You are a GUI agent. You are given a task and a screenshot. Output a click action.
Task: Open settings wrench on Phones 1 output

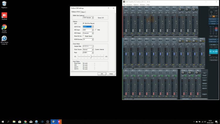[x=186, y=89]
